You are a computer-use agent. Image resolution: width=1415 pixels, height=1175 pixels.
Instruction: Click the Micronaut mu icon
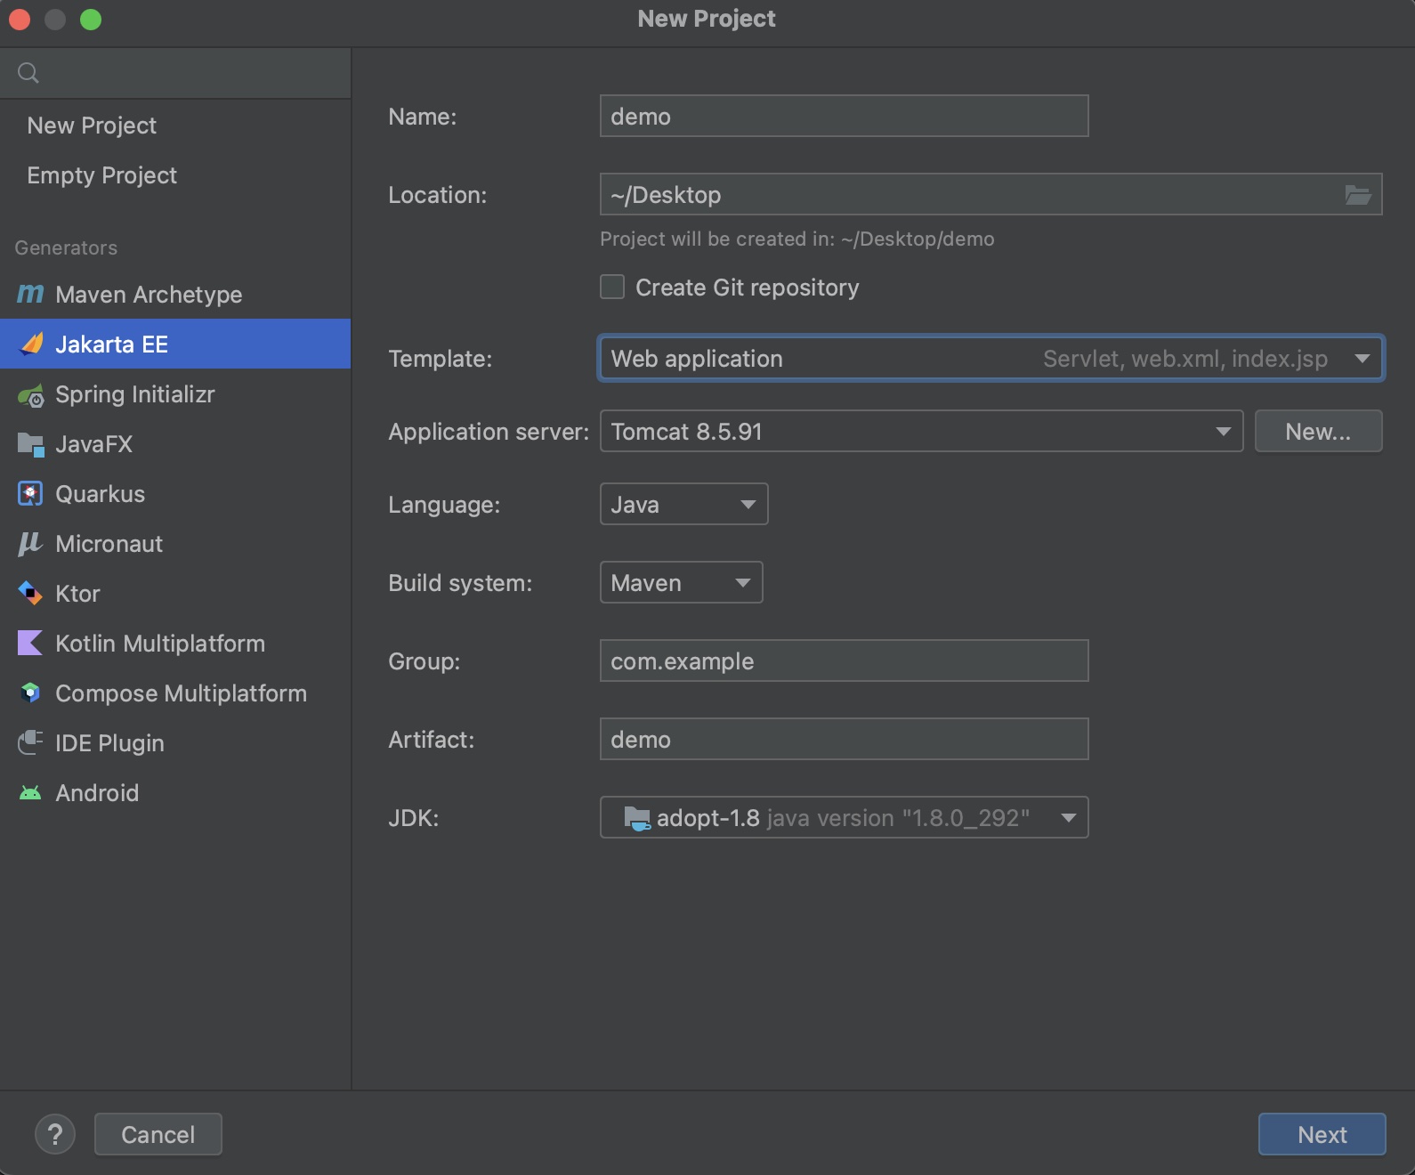pyautogui.click(x=30, y=544)
